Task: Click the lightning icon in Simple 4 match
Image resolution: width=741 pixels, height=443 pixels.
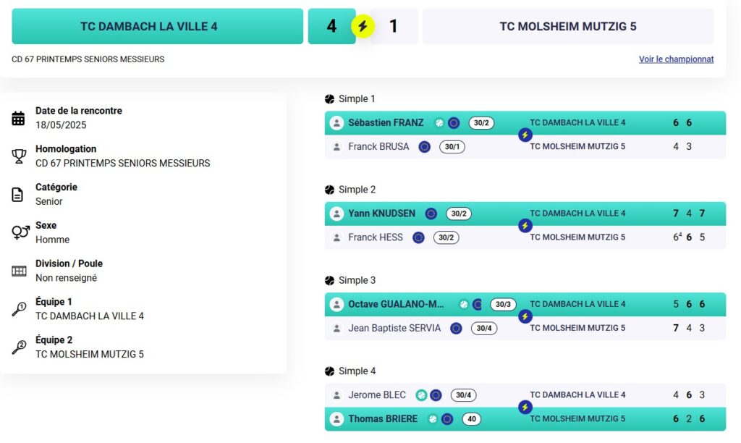Action: tap(525, 407)
